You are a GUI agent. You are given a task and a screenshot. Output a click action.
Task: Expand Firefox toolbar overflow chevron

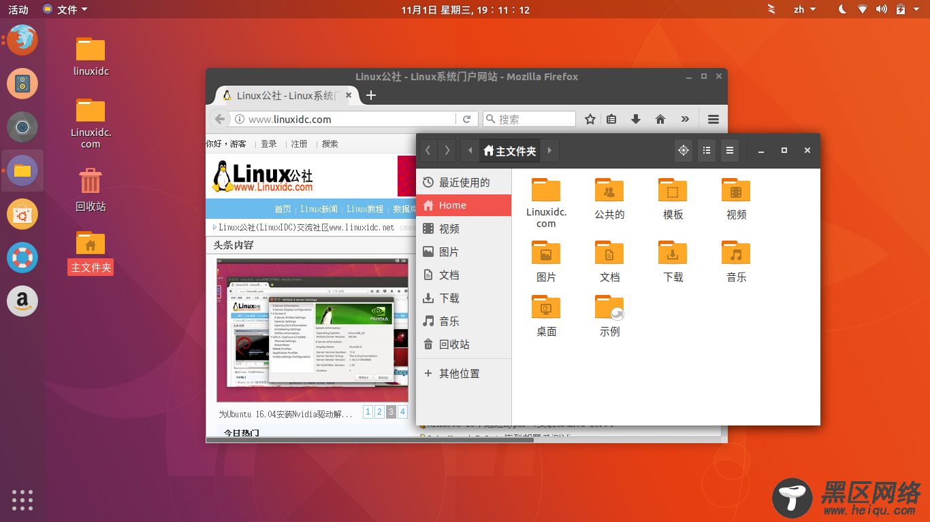pos(684,119)
